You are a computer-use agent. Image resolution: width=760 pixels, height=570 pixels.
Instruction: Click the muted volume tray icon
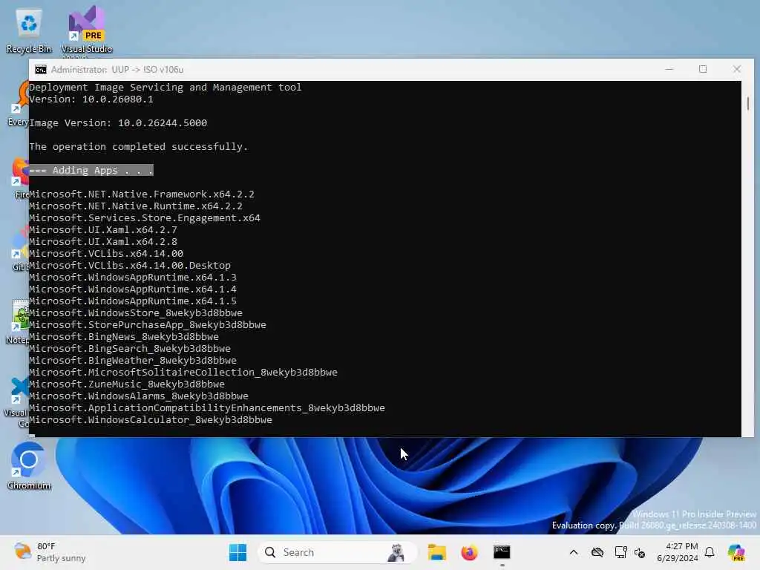pyautogui.click(x=640, y=552)
